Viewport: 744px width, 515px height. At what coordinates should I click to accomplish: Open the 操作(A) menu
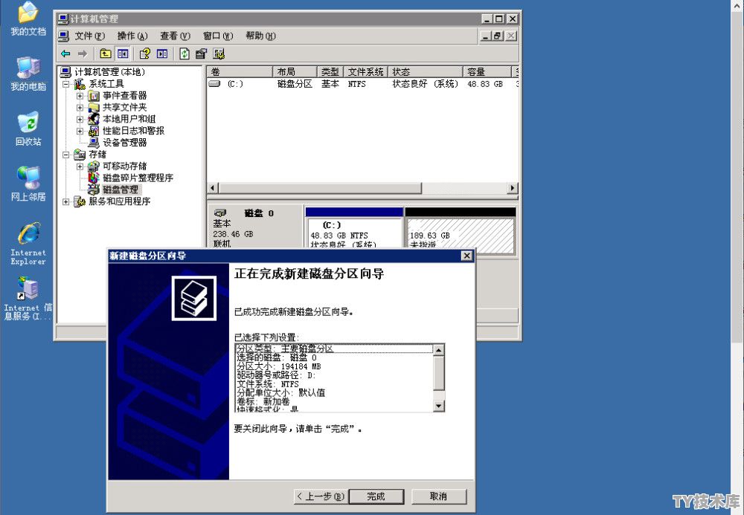coord(132,36)
